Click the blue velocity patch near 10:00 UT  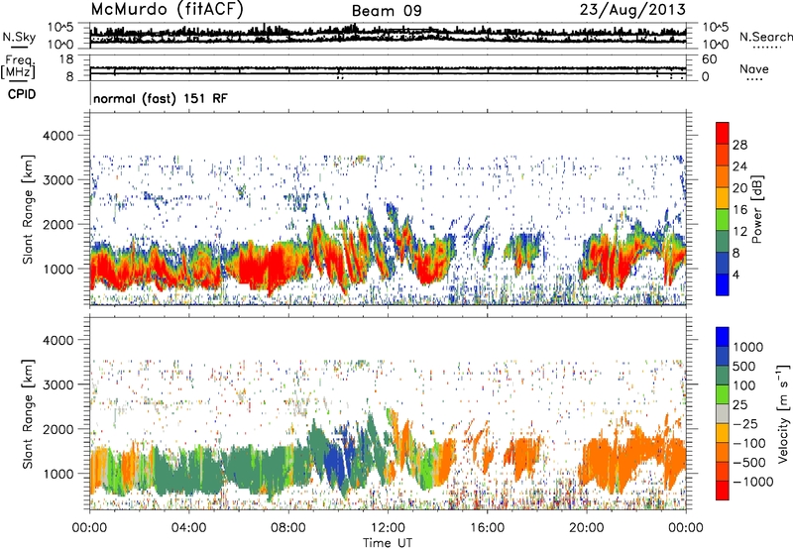pos(336,463)
